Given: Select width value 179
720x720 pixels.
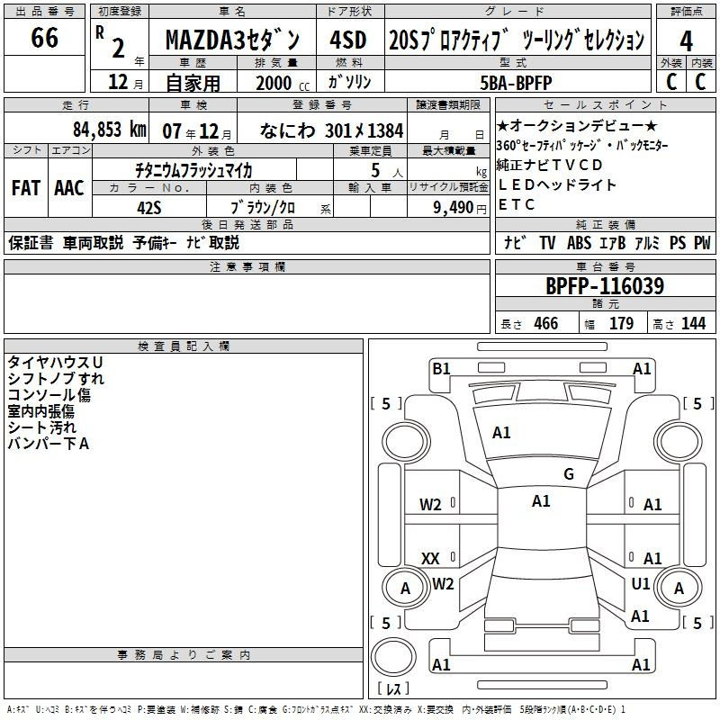Looking at the screenshot, I should click(621, 323).
